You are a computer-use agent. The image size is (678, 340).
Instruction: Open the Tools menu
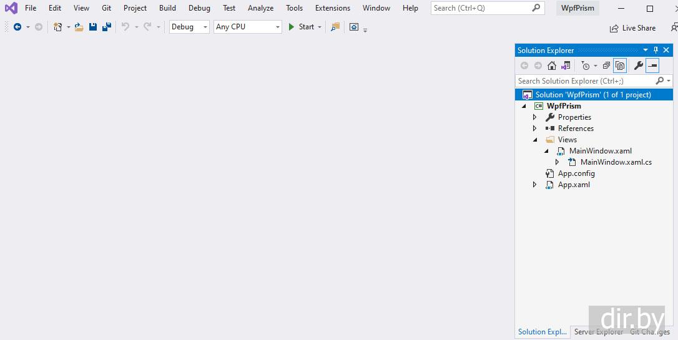tap(295, 7)
